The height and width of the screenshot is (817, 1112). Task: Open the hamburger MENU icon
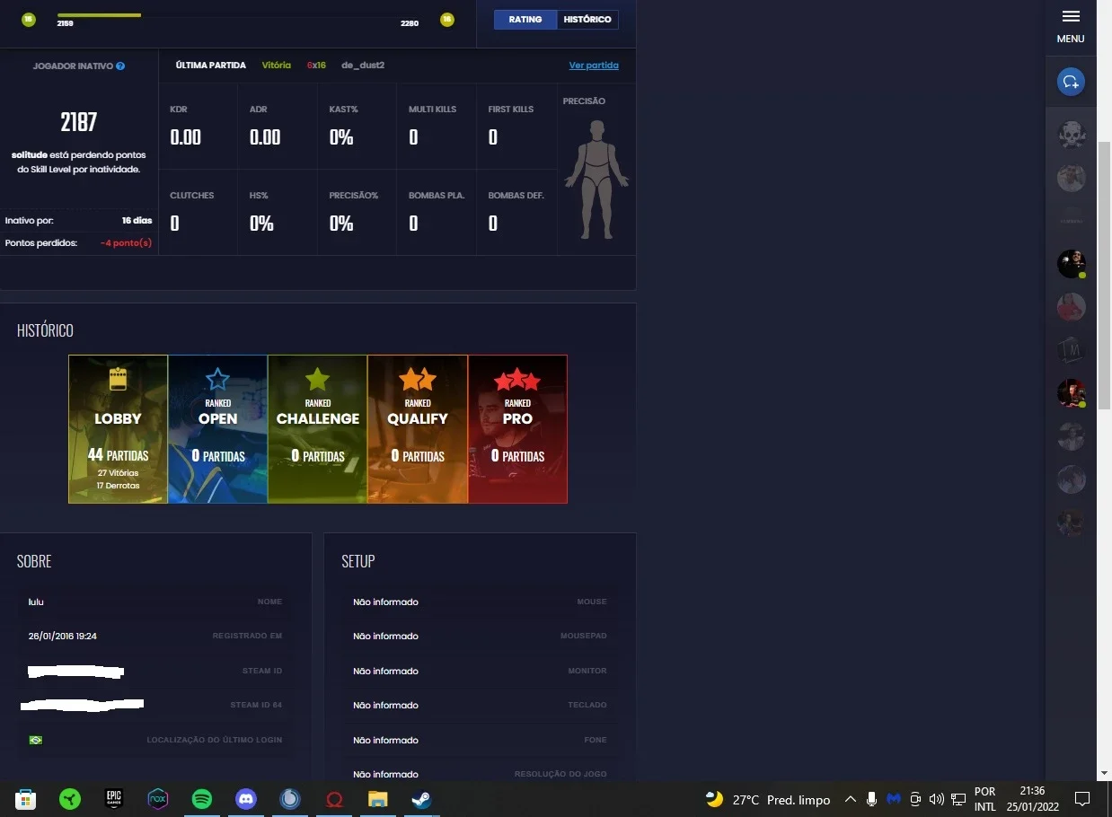pyautogui.click(x=1071, y=17)
